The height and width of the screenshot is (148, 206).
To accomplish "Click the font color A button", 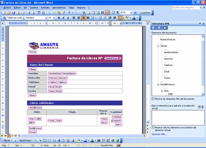I will click(x=134, y=18).
